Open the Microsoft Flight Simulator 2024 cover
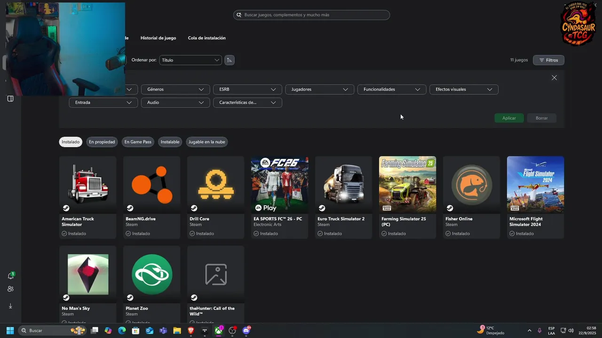The height and width of the screenshot is (338, 602). (x=536, y=184)
